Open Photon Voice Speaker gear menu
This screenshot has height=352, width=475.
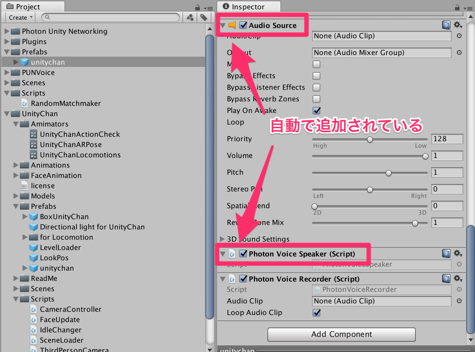[x=458, y=254]
